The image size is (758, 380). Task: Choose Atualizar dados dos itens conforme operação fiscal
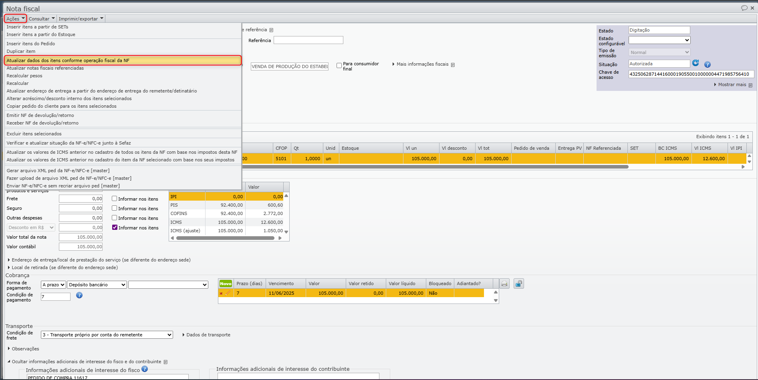[x=123, y=60]
